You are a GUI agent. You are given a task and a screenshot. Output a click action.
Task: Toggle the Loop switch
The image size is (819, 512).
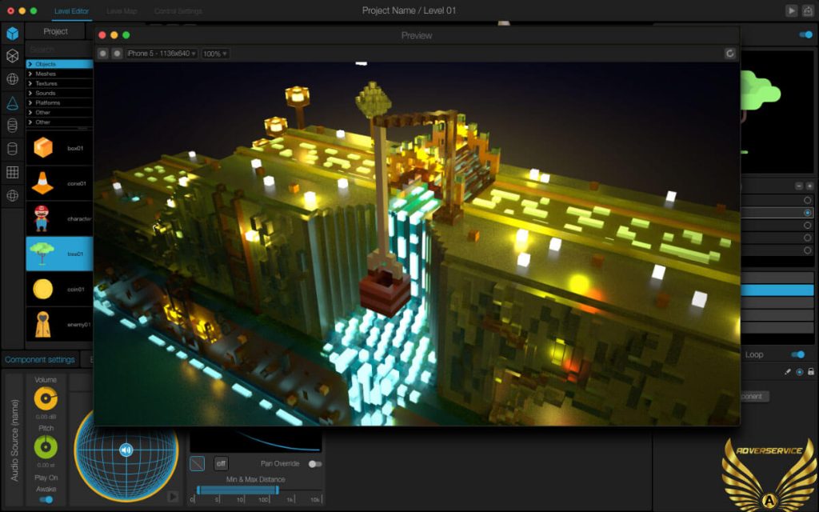tap(797, 354)
